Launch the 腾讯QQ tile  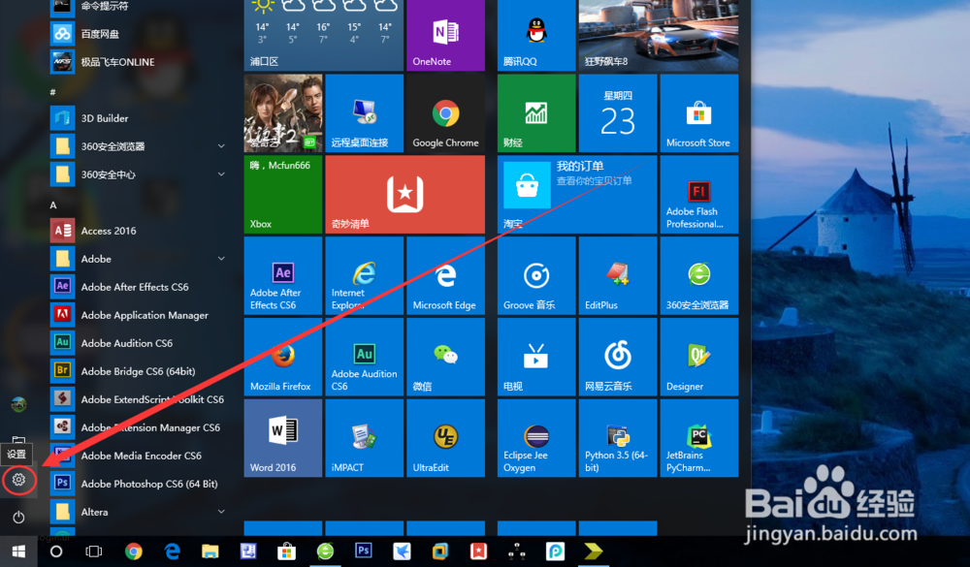[x=536, y=35]
